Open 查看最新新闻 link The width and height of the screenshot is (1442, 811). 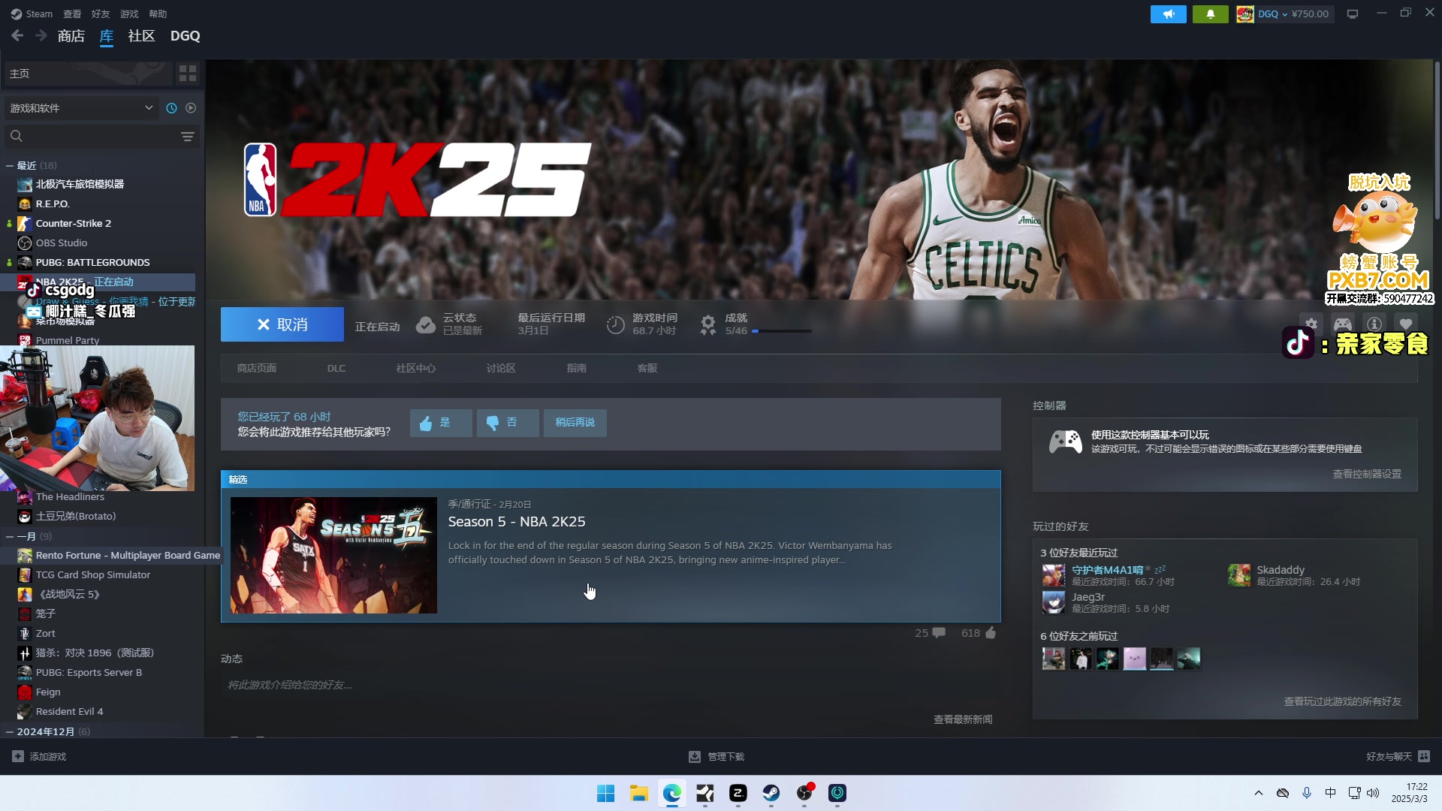tap(963, 719)
